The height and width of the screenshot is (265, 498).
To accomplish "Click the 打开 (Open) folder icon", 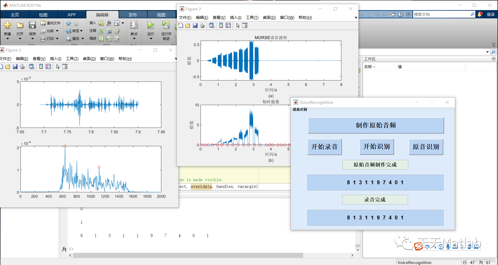I will tap(20, 25).
